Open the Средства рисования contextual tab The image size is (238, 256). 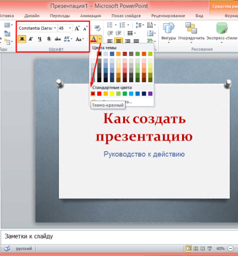click(224, 7)
